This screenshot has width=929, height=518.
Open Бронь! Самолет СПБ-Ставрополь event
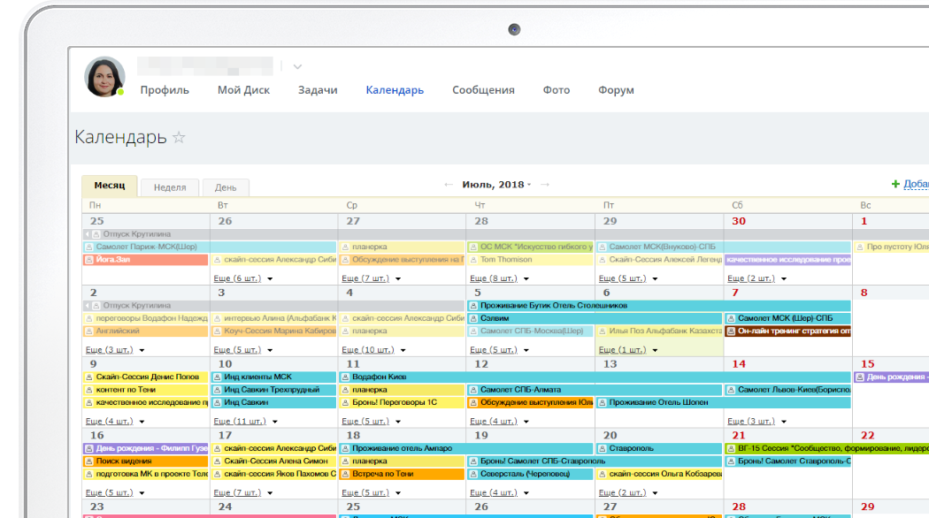pyautogui.click(x=595, y=461)
